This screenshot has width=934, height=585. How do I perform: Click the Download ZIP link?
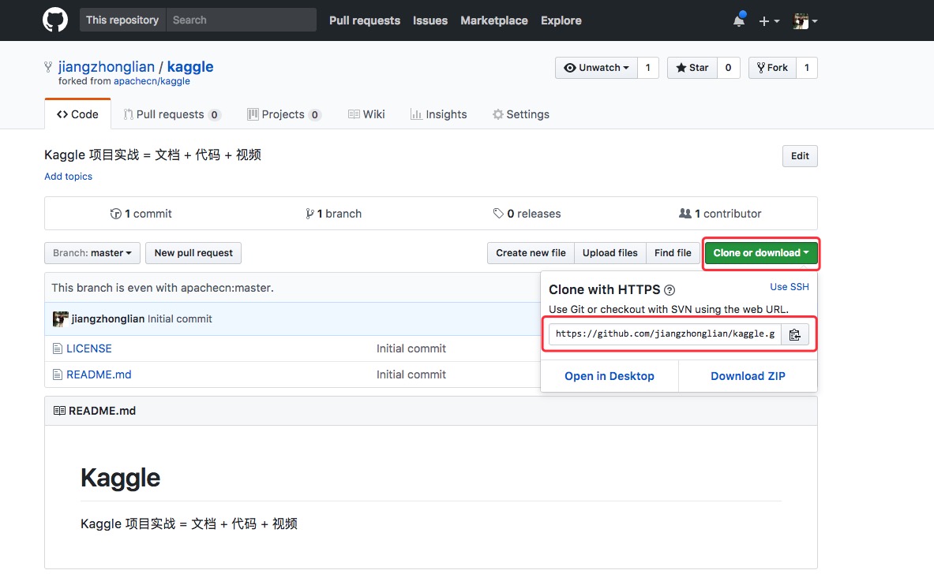pos(748,376)
